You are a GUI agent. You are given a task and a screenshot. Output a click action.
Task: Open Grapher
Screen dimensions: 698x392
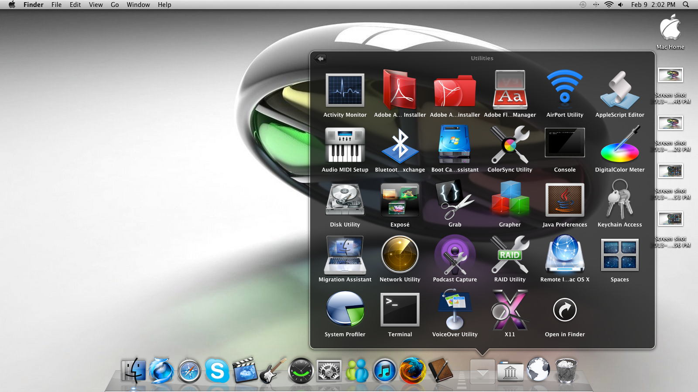click(510, 199)
